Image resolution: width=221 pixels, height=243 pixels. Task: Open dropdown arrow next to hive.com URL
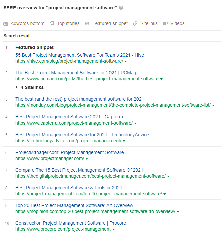(126, 61)
